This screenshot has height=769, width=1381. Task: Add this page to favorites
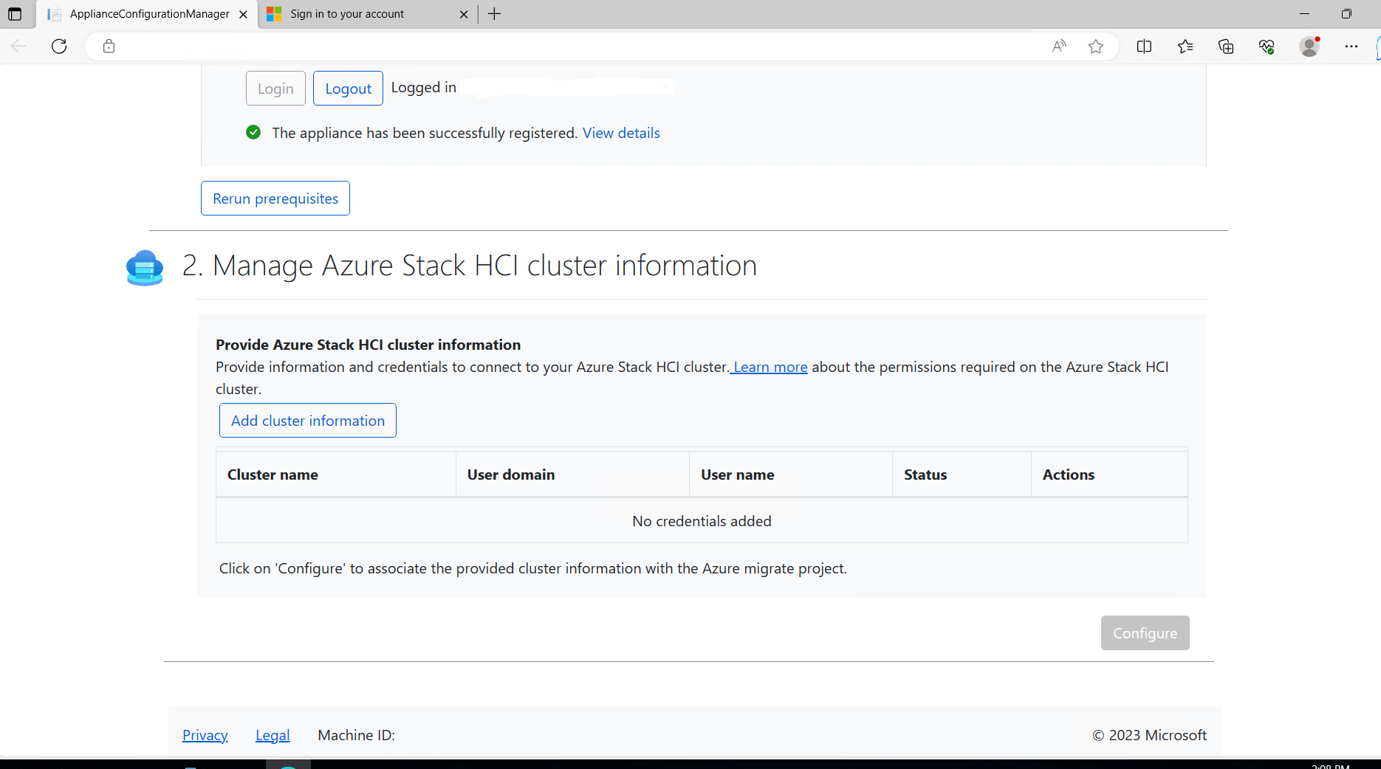pyautogui.click(x=1096, y=46)
